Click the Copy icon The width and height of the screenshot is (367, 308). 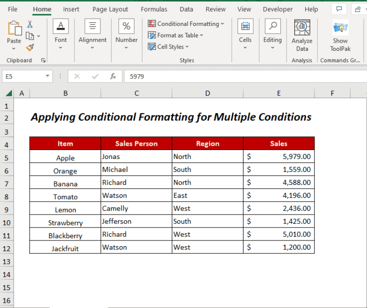pyautogui.click(x=30, y=36)
